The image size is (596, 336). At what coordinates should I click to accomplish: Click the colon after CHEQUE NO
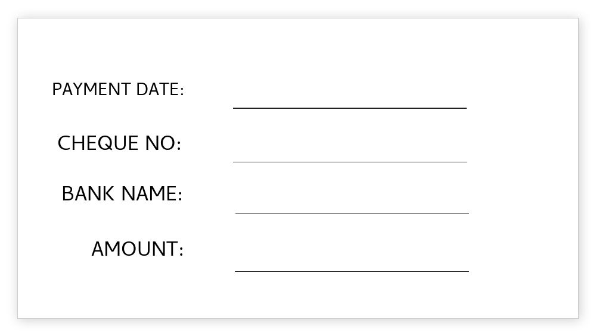[x=178, y=145]
